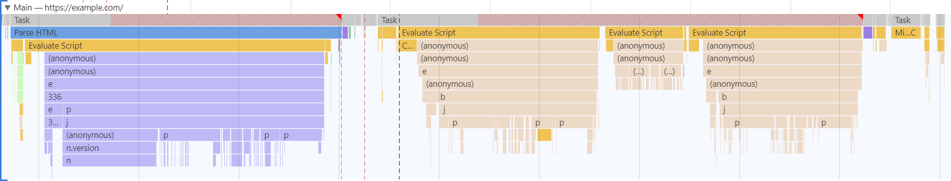
Task: Click the red long-task warning triangle on first Task
Action: click(x=339, y=17)
